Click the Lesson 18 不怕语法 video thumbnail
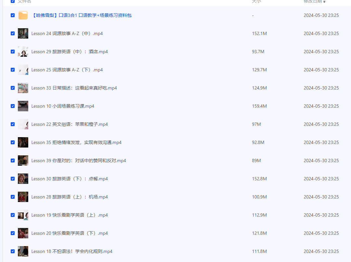The image size is (351, 262). click(x=23, y=251)
